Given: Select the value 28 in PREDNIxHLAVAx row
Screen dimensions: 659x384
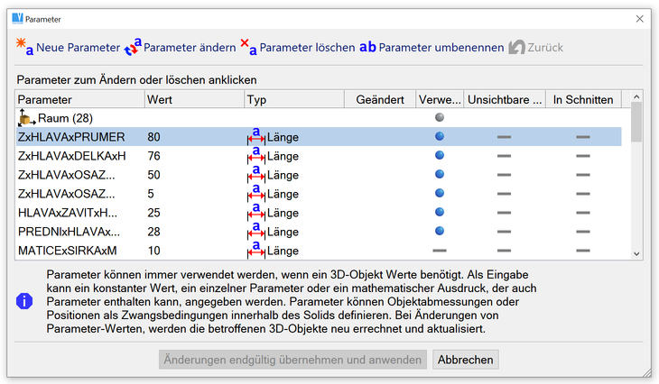Looking at the screenshot, I should [x=154, y=232].
